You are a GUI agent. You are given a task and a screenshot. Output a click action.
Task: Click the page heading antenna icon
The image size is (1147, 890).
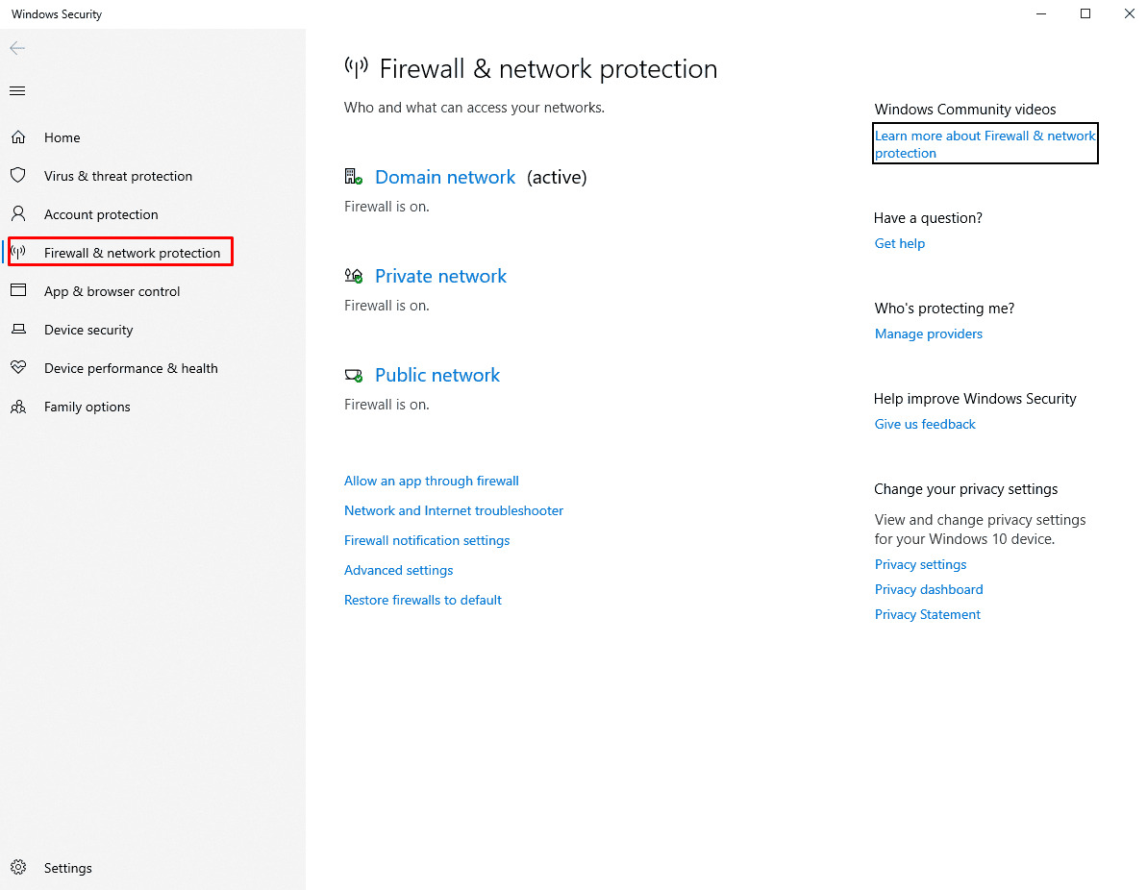[357, 68]
